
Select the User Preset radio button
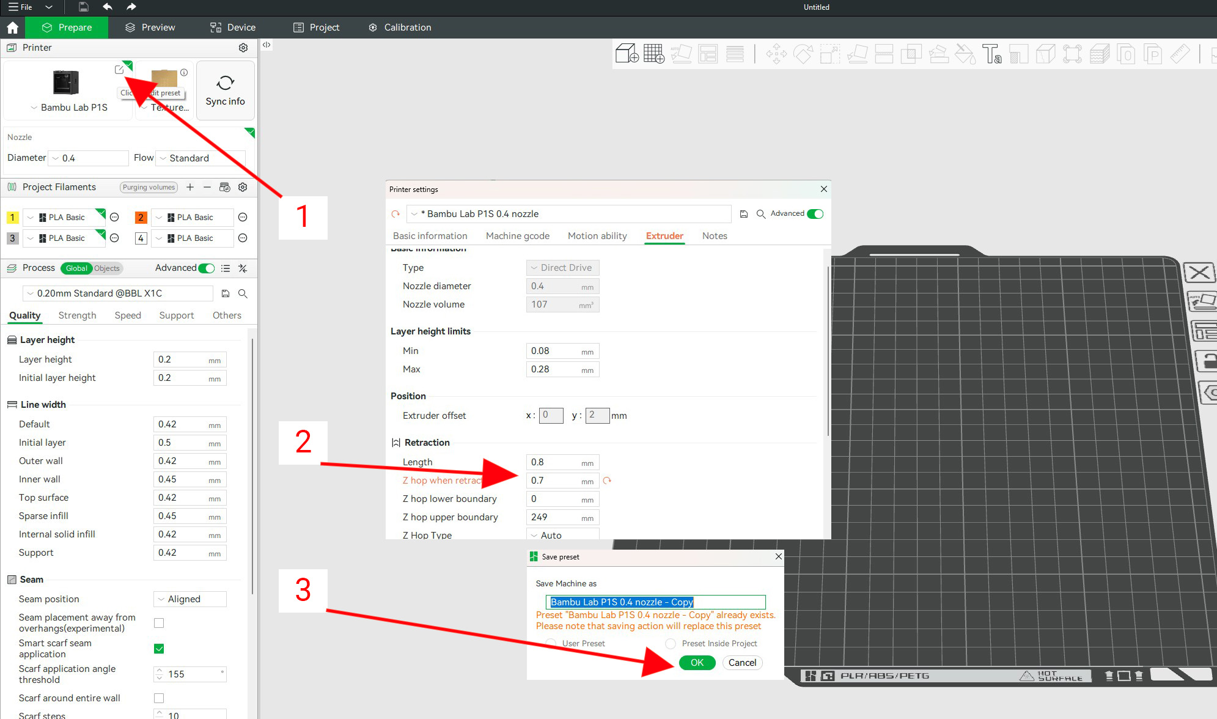point(551,643)
